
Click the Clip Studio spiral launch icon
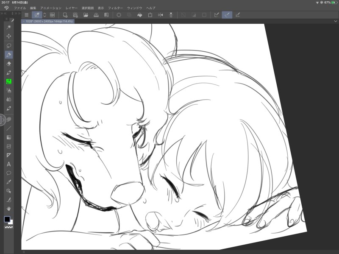click(x=52, y=15)
